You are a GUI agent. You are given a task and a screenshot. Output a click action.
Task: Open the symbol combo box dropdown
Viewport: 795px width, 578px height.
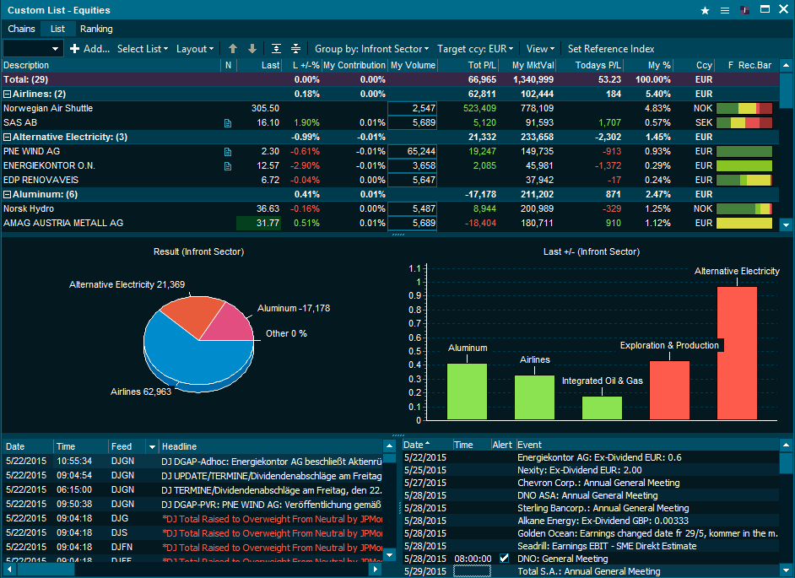click(55, 49)
